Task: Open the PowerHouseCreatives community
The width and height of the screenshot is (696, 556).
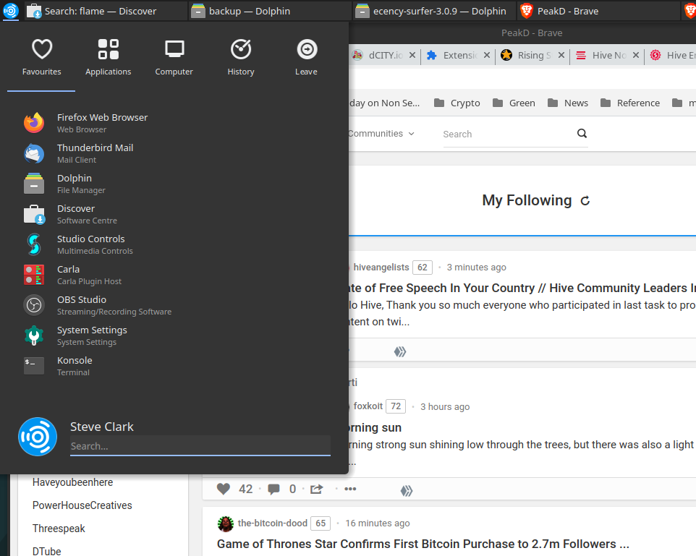Action: 82,505
